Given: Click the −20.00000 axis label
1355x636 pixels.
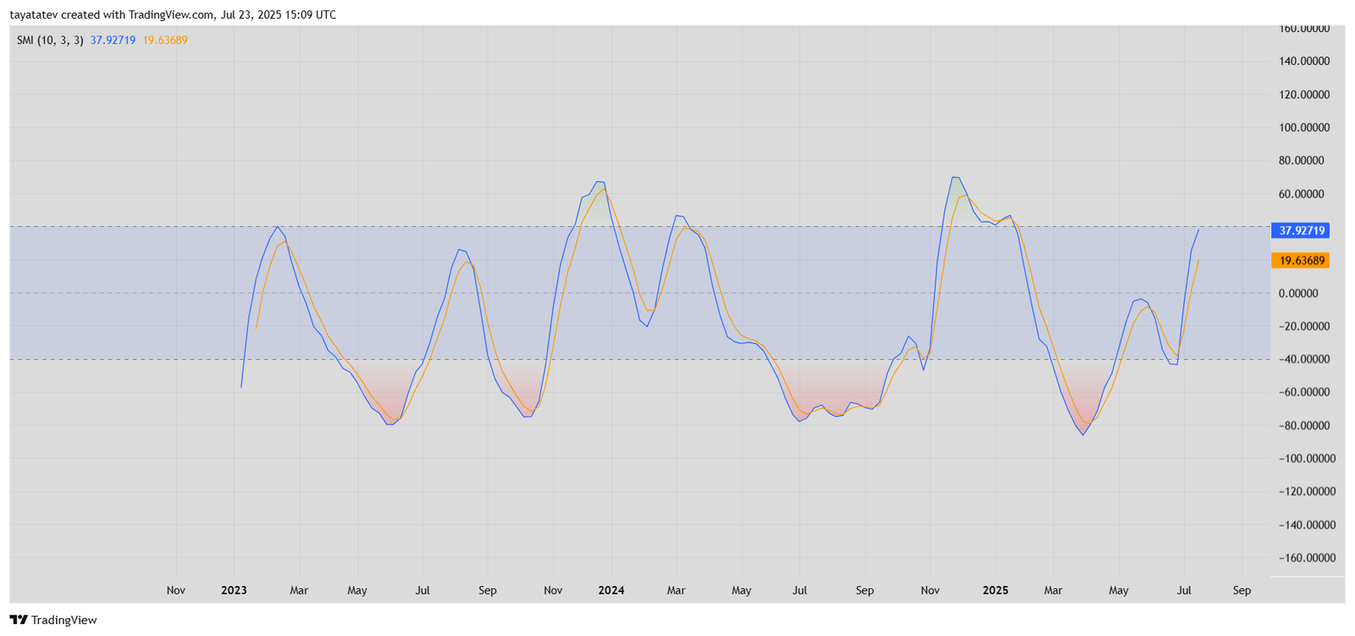Looking at the screenshot, I should (1304, 326).
